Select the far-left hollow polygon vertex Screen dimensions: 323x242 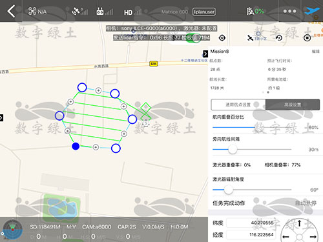[x=59, y=116]
